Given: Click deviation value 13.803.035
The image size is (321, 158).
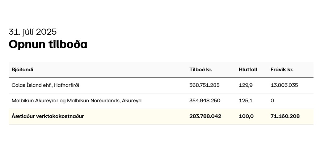Looking at the screenshot, I should point(284,85).
